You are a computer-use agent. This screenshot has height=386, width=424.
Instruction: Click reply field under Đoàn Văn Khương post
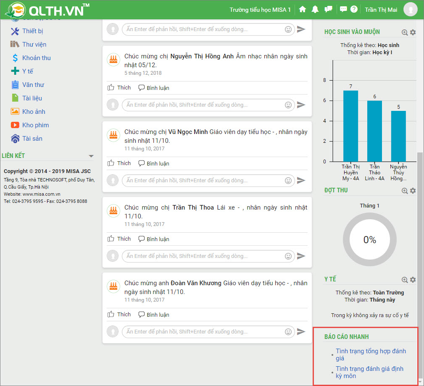pyautogui.click(x=208, y=331)
